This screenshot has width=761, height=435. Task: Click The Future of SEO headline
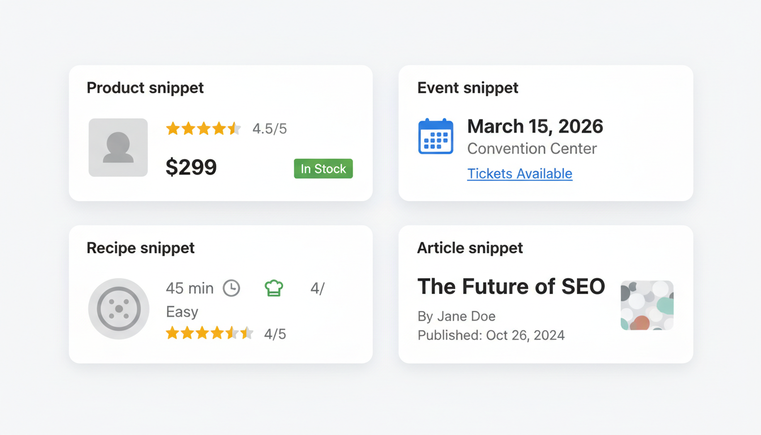(x=511, y=286)
